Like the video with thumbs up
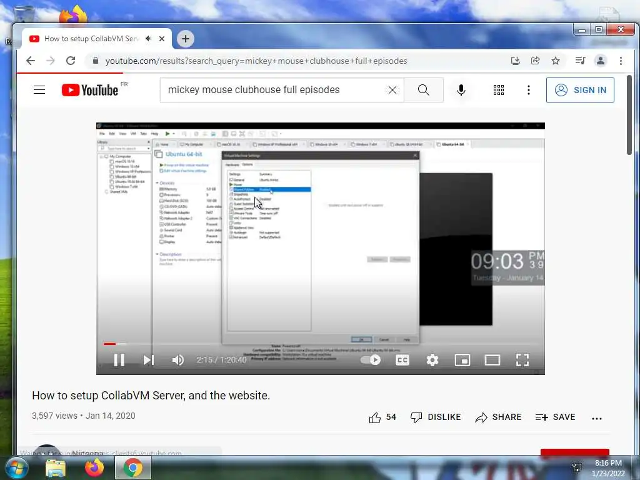This screenshot has width=640, height=480. 382,417
